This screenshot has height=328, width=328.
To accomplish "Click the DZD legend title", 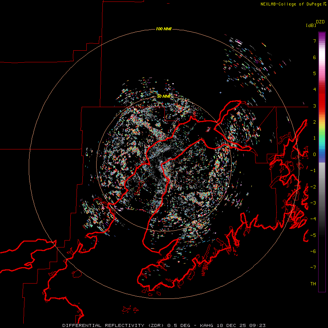I will 320,22.
